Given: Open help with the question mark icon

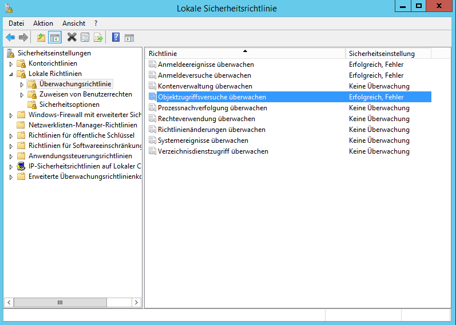Looking at the screenshot, I should point(116,38).
